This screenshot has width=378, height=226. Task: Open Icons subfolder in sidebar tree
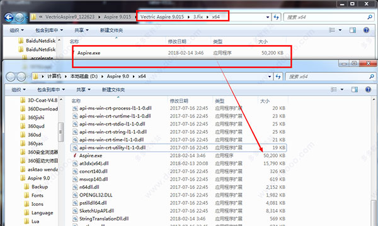point(34,204)
